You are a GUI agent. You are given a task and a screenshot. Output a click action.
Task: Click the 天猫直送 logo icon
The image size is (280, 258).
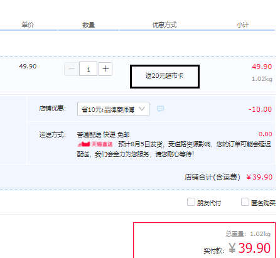pos(83,144)
